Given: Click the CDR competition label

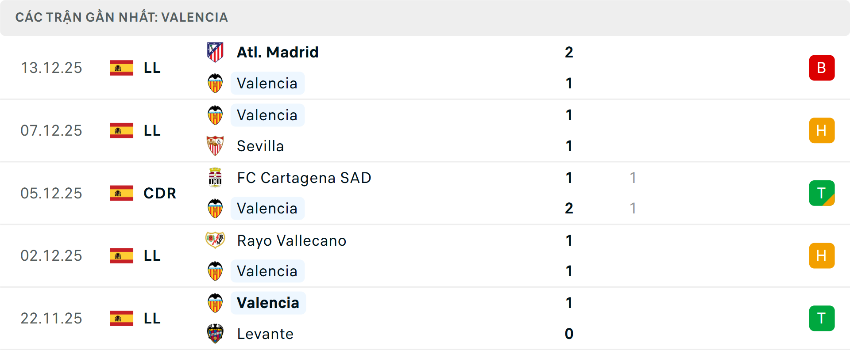Looking at the screenshot, I should [x=160, y=193].
